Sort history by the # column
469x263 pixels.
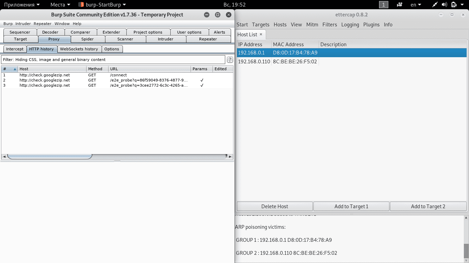pyautogui.click(x=10, y=69)
